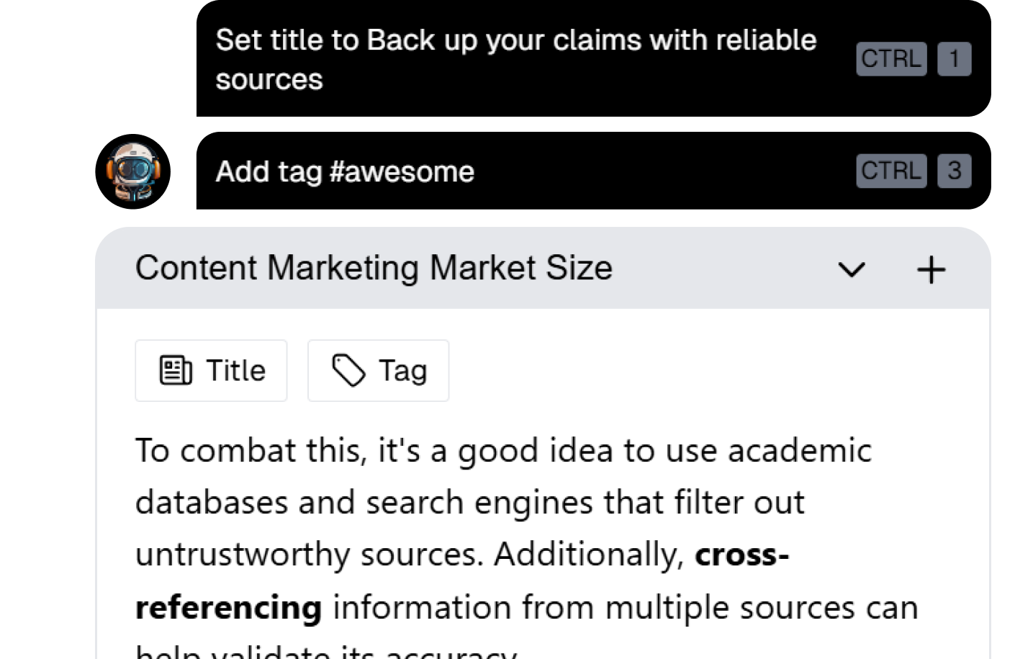Expand the chevron beside Content Marketing Market Size
The image size is (1015, 659).
852,270
